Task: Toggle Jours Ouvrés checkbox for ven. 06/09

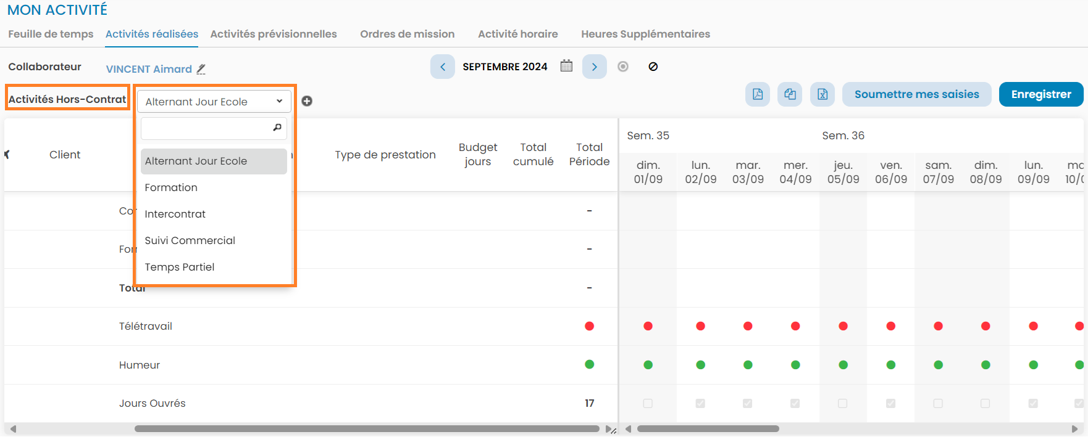Action: 890,403
